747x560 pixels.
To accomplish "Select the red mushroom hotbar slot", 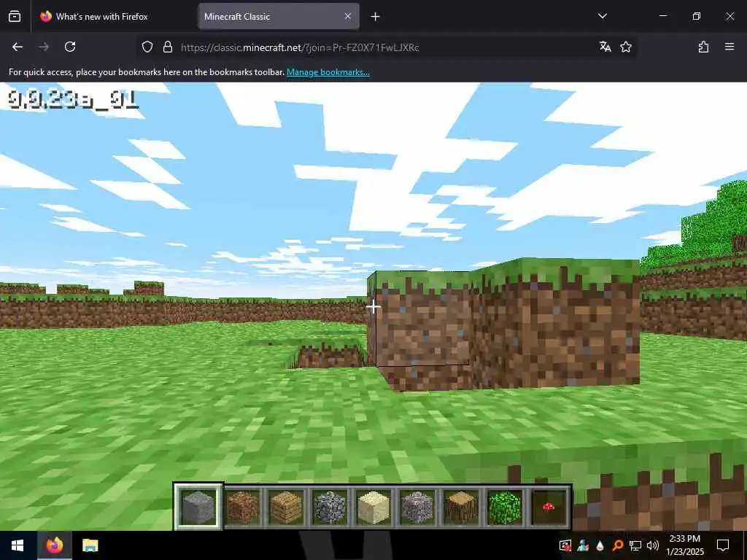I will [x=549, y=507].
